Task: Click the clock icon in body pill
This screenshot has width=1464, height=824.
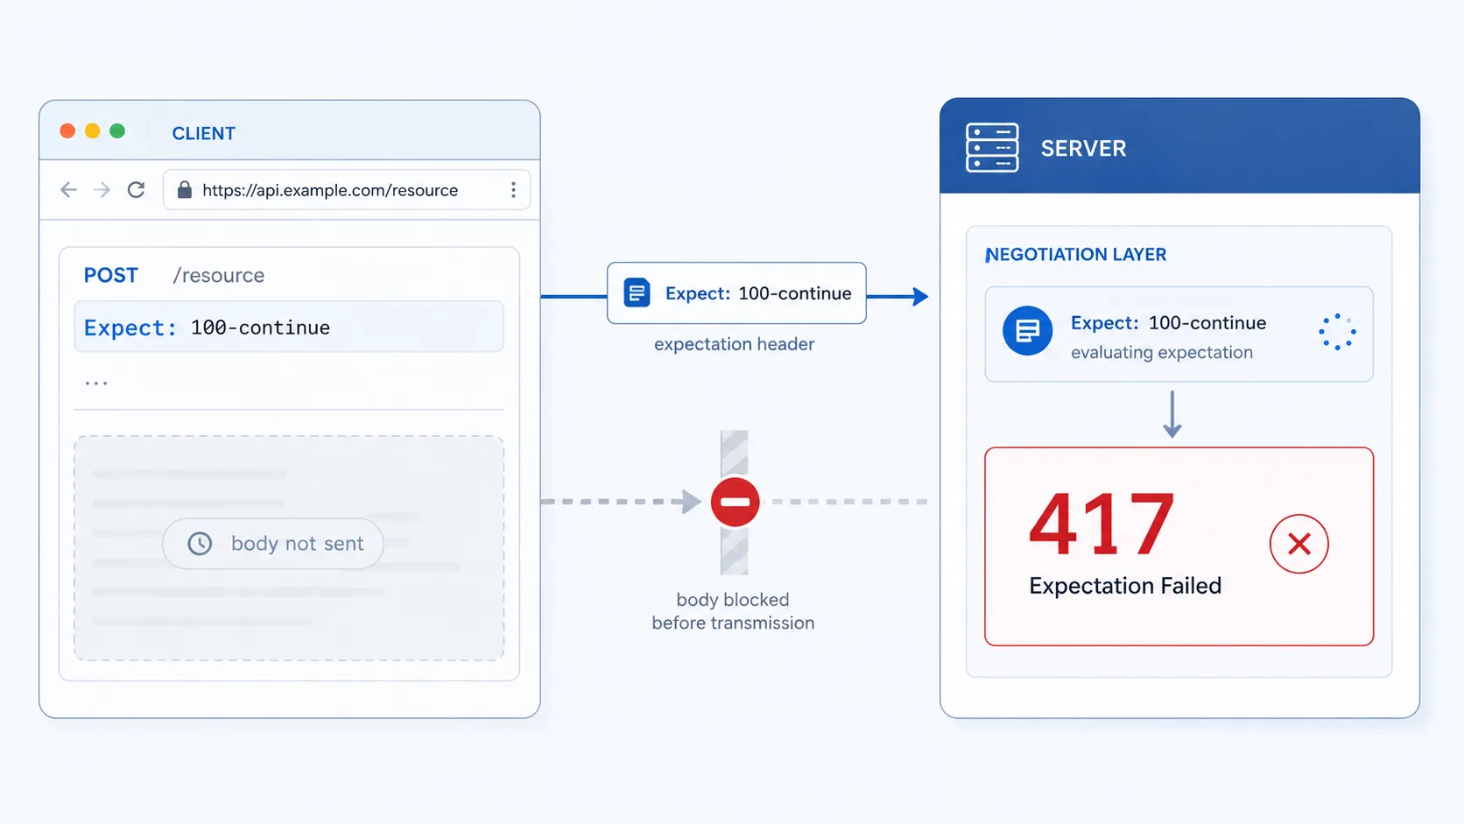Action: [200, 544]
